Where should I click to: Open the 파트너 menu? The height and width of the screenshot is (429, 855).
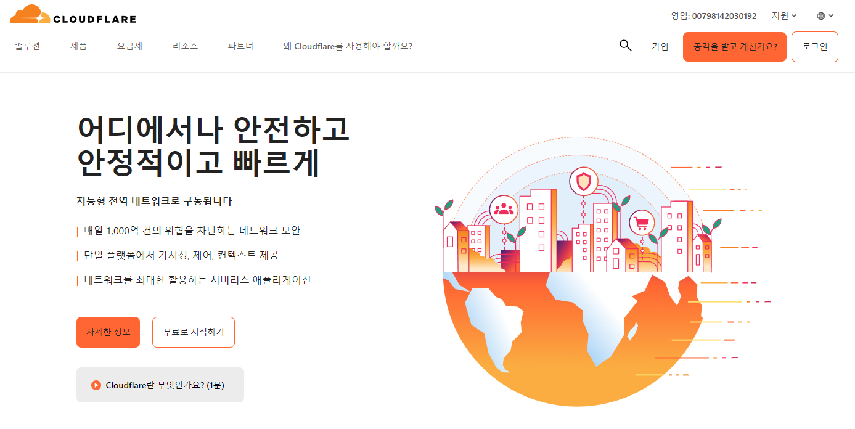click(x=240, y=46)
